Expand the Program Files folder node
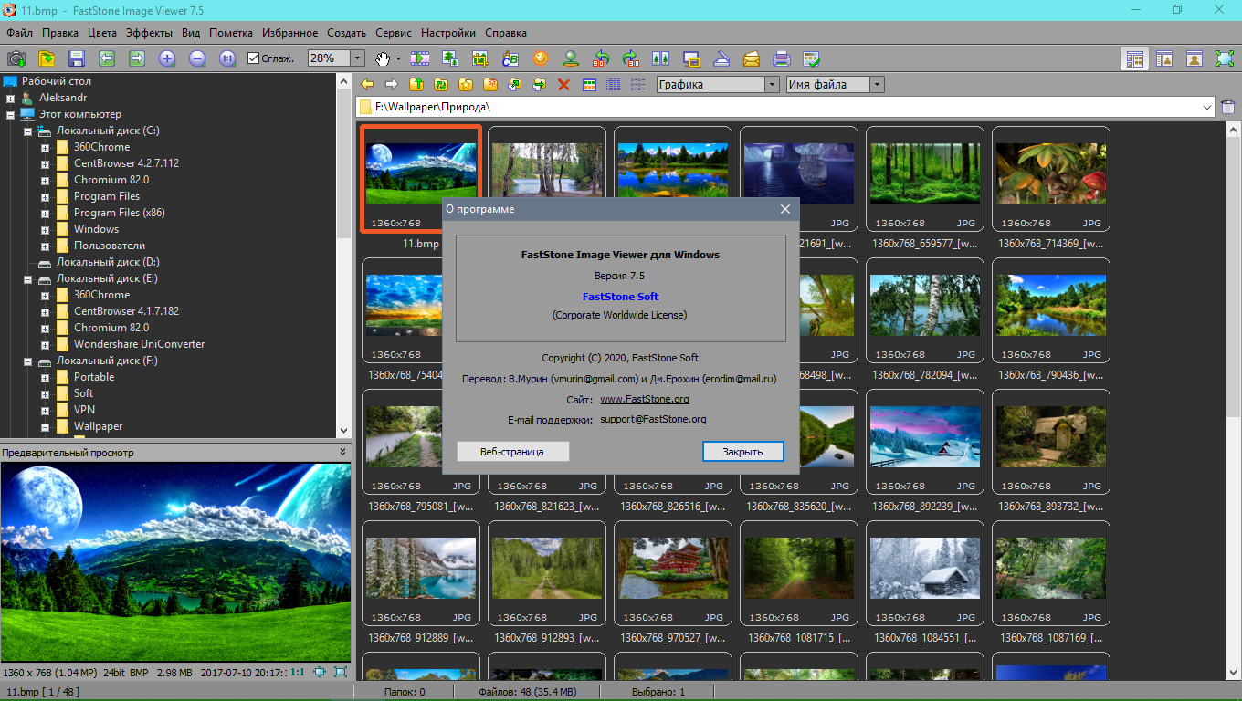This screenshot has width=1242, height=701. (45, 196)
